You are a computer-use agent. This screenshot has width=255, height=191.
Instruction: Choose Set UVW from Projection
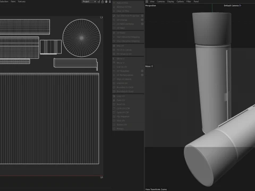point(128,16)
